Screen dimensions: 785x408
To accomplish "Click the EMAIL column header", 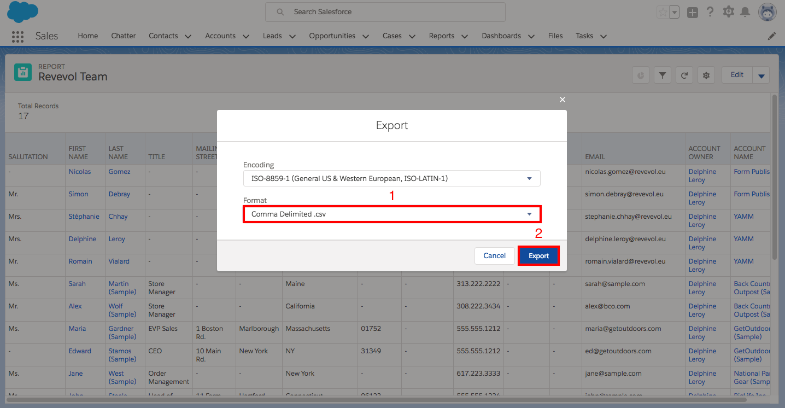I will pos(595,157).
